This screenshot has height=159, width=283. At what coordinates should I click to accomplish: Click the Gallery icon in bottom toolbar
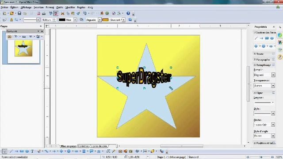pyautogui.click(x=131, y=151)
